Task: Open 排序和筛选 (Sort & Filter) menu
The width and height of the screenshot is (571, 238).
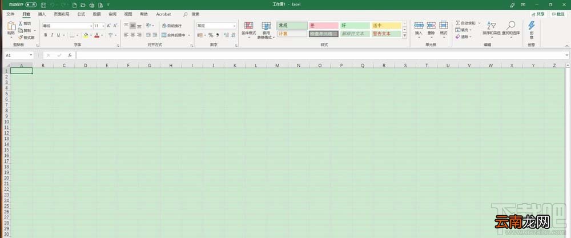Action: coord(491,29)
